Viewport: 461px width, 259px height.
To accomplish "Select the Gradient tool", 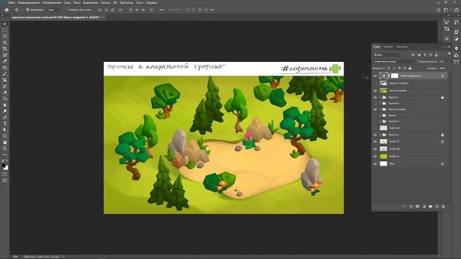I will point(5,99).
